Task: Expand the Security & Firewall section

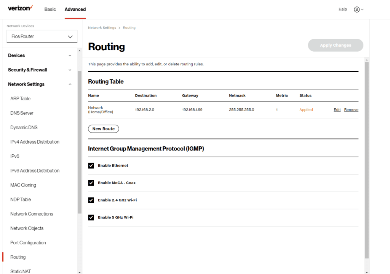Action: 40,70
